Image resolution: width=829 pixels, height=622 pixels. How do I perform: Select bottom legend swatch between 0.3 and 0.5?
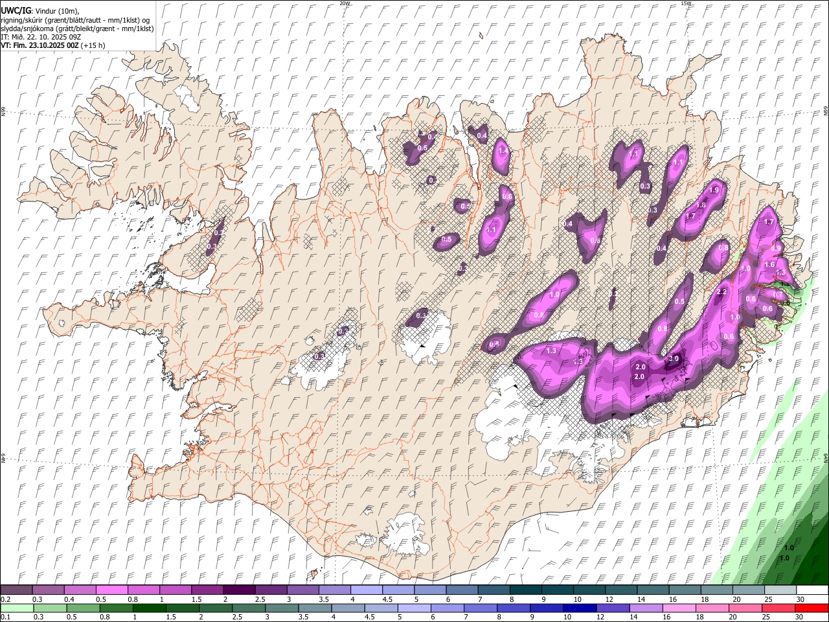point(50,608)
